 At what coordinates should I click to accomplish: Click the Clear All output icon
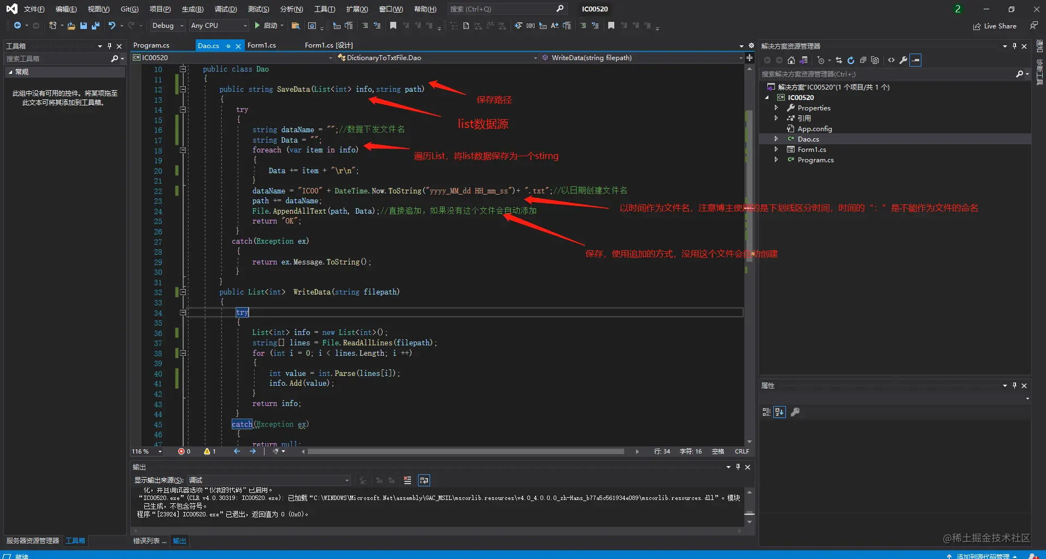click(x=407, y=480)
